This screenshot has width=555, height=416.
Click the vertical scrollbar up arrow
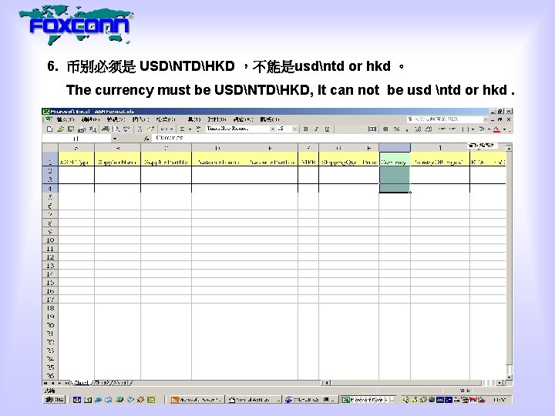pos(509,149)
